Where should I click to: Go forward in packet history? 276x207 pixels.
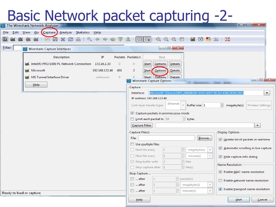(105, 39)
